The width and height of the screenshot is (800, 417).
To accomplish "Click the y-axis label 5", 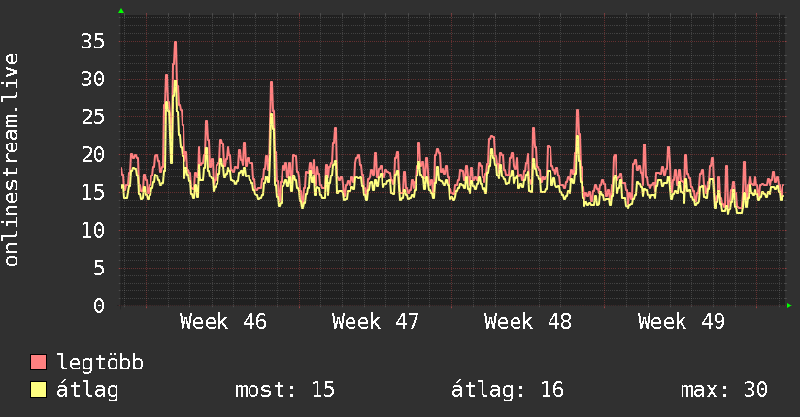I will tap(99, 269).
